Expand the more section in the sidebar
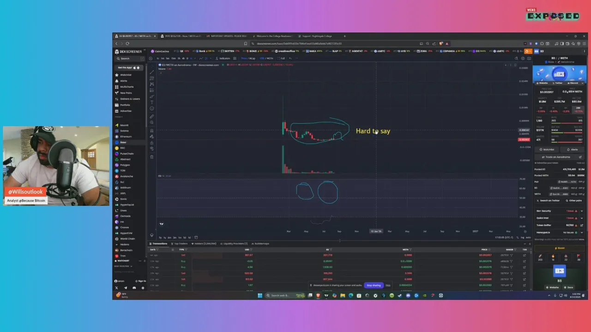 (x=119, y=117)
